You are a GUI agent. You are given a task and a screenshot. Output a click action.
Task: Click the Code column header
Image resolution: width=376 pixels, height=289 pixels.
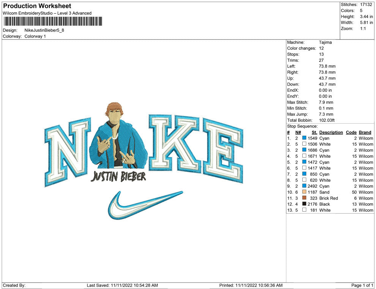pyautogui.click(x=351, y=132)
